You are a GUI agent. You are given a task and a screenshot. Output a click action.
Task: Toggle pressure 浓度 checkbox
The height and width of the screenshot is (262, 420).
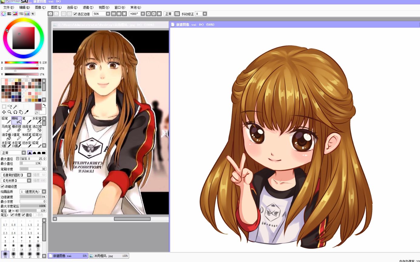[x=12, y=215]
